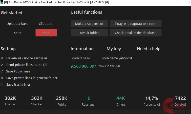Image resolution: width=191 pixels, height=114 pixels.
Task: Click the Start button
Action: [17, 33]
